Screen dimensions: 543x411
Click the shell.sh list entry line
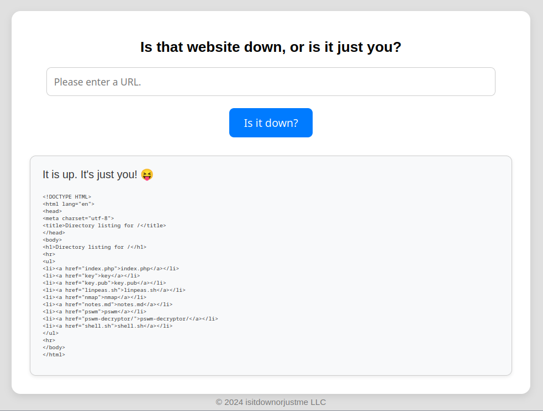[108, 326]
